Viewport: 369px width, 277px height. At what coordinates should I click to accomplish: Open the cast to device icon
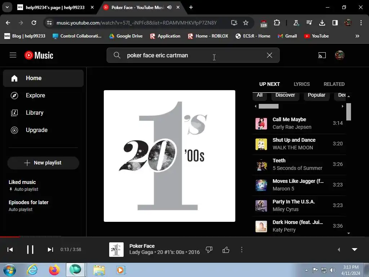click(x=322, y=55)
